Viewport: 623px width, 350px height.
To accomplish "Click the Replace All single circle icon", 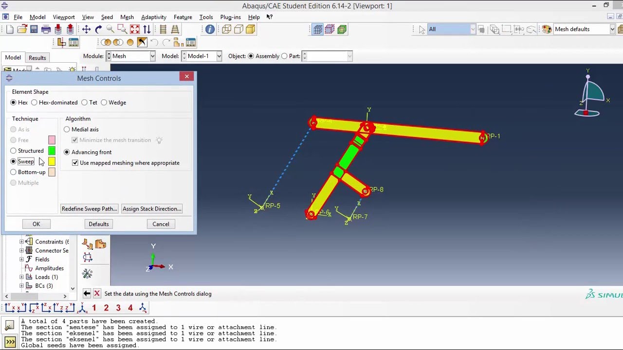I will [x=130, y=42].
